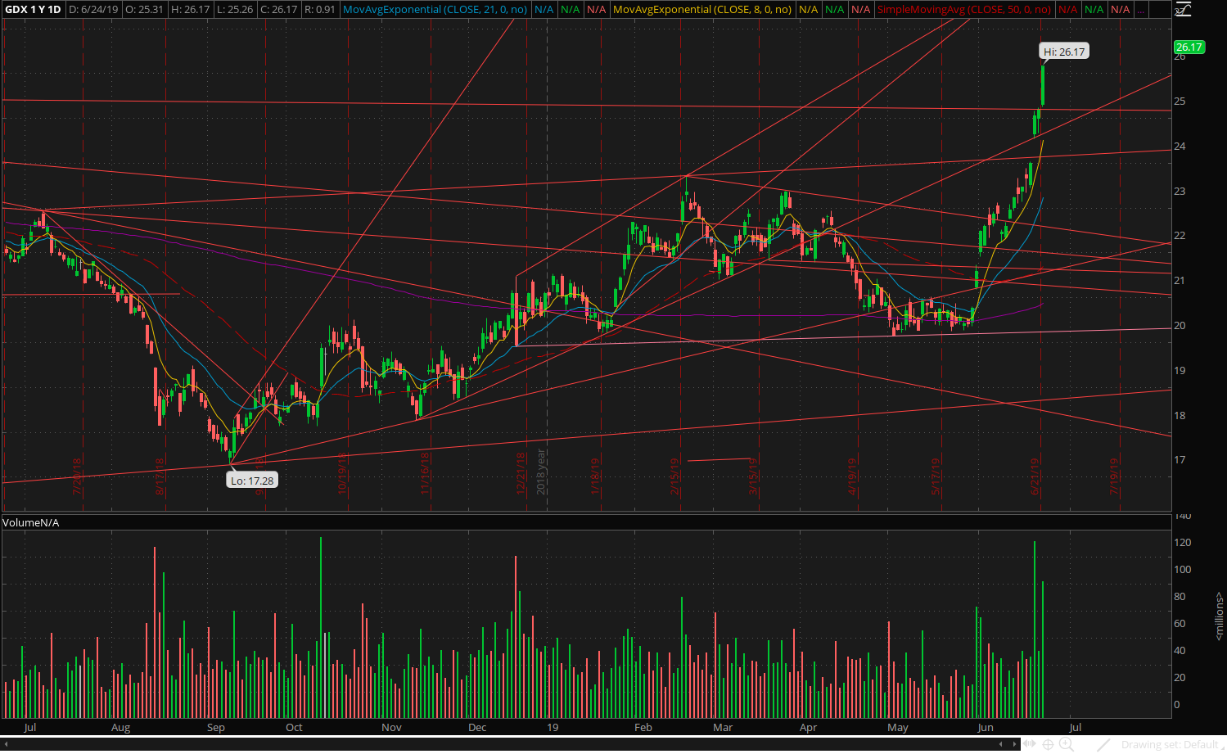Click the Aug label on time axis
This screenshot has height=754, width=1227.
point(120,727)
